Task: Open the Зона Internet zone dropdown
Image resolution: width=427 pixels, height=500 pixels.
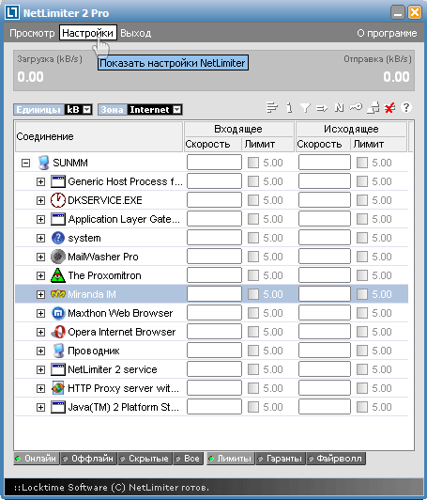Action: (x=177, y=110)
